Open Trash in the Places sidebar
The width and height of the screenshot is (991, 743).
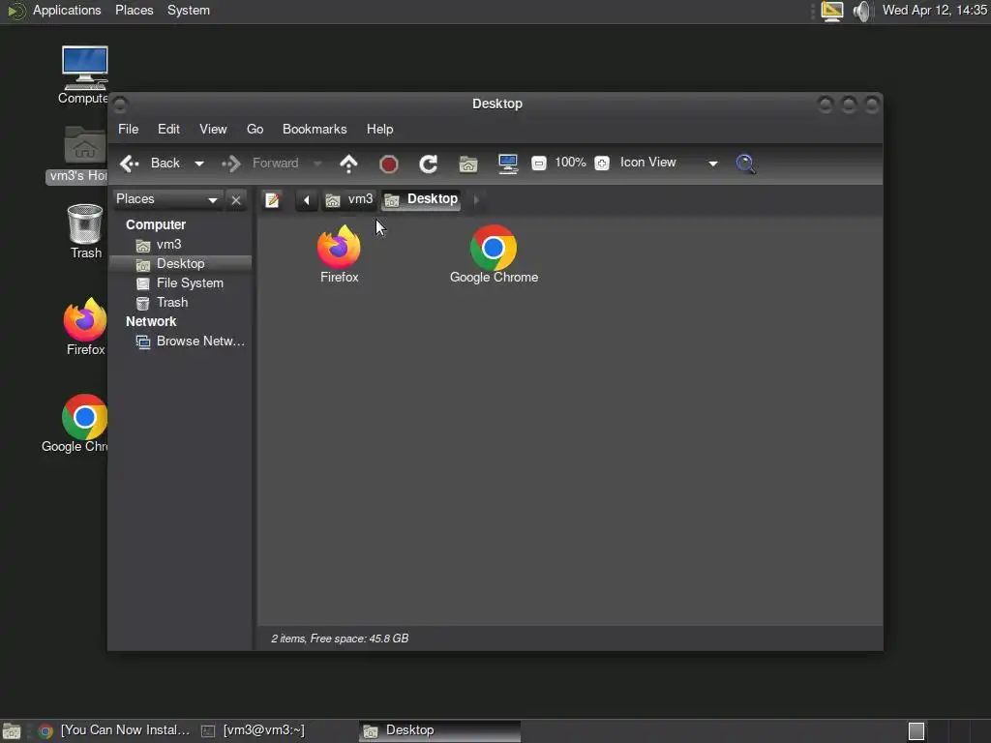(172, 303)
